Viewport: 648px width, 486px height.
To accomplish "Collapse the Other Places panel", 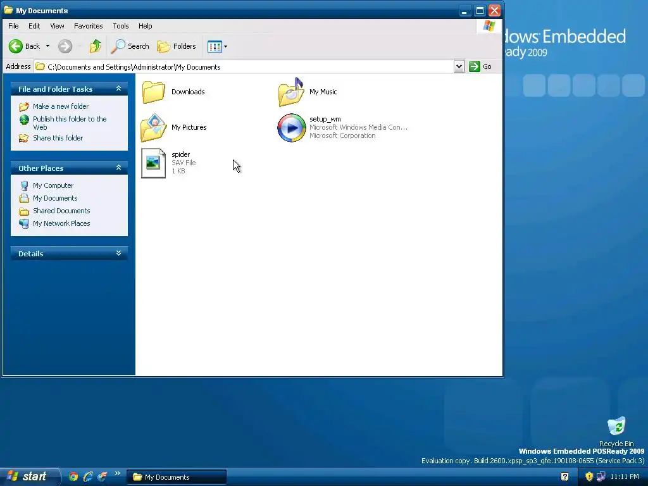I will [118, 168].
